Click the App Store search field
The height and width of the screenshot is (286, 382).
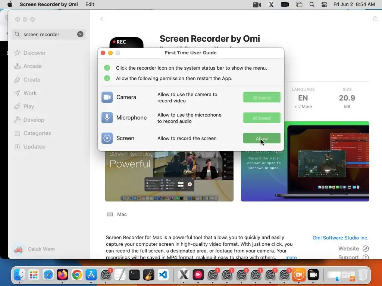pyautogui.click(x=49, y=34)
